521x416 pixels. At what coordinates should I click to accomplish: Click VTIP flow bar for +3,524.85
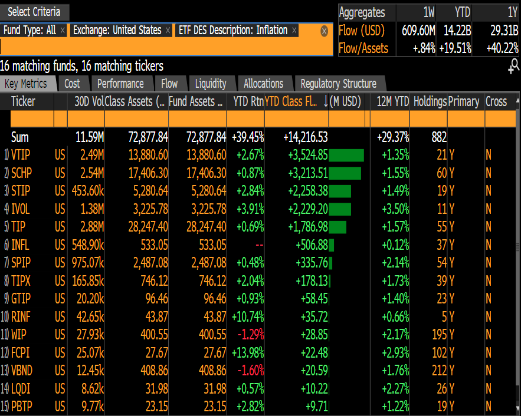click(346, 155)
